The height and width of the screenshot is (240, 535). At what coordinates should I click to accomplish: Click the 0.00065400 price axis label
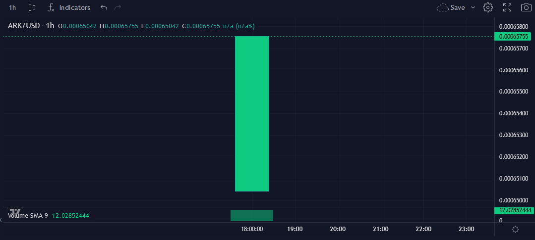click(514, 113)
